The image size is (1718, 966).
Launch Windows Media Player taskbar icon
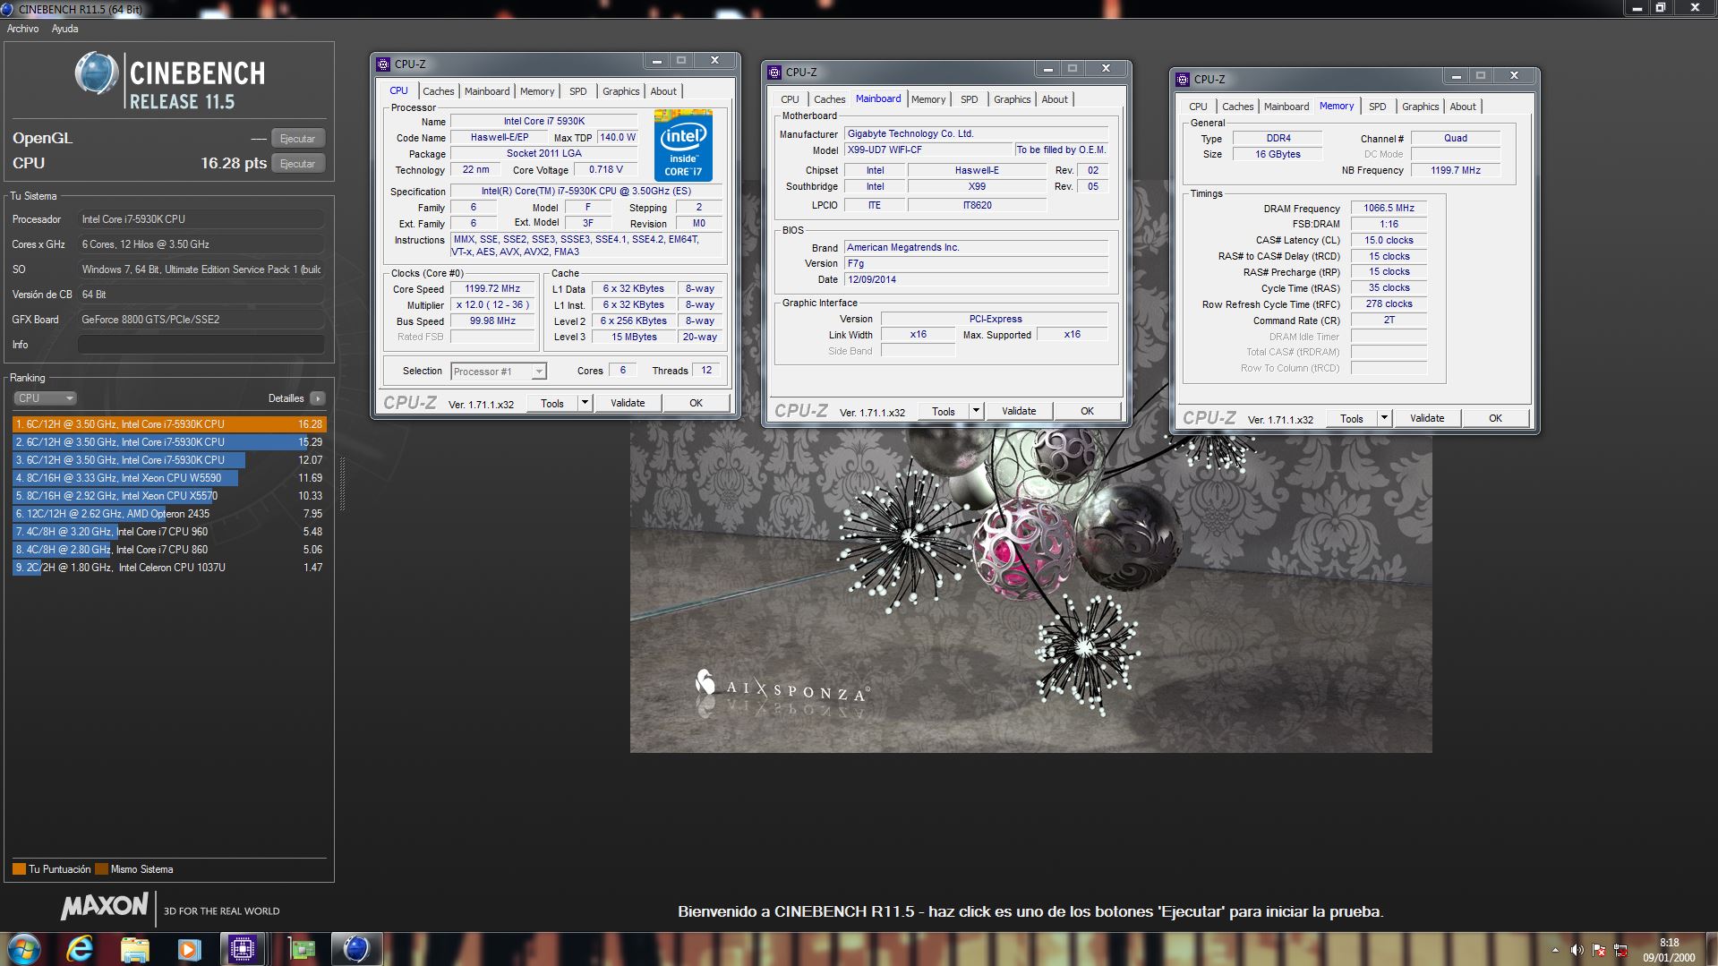point(189,949)
